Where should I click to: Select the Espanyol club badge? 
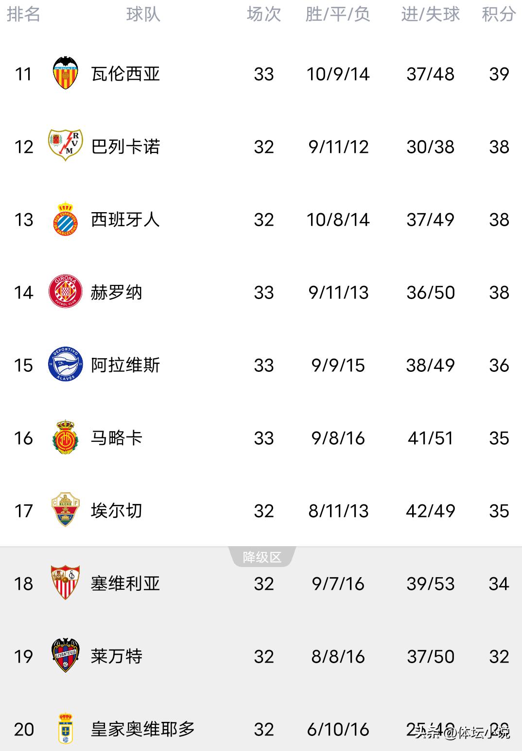pyautogui.click(x=65, y=219)
